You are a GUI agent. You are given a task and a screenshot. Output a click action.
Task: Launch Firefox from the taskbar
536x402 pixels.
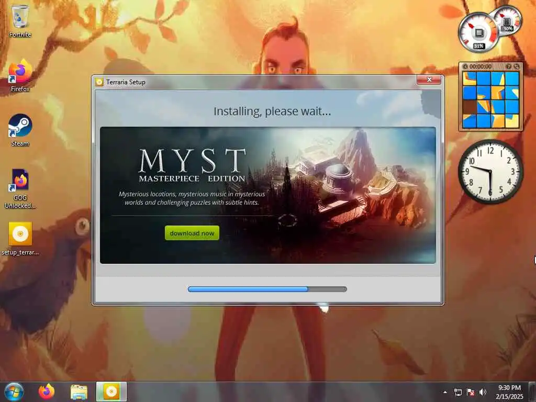click(47, 392)
